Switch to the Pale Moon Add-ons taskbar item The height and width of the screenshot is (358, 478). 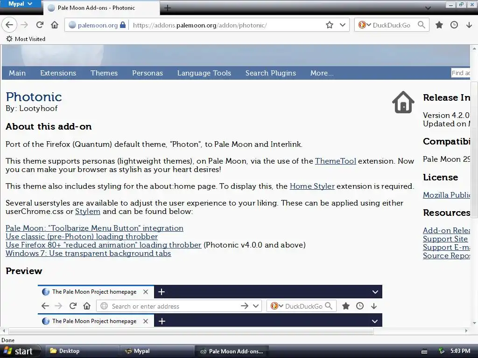click(232, 351)
